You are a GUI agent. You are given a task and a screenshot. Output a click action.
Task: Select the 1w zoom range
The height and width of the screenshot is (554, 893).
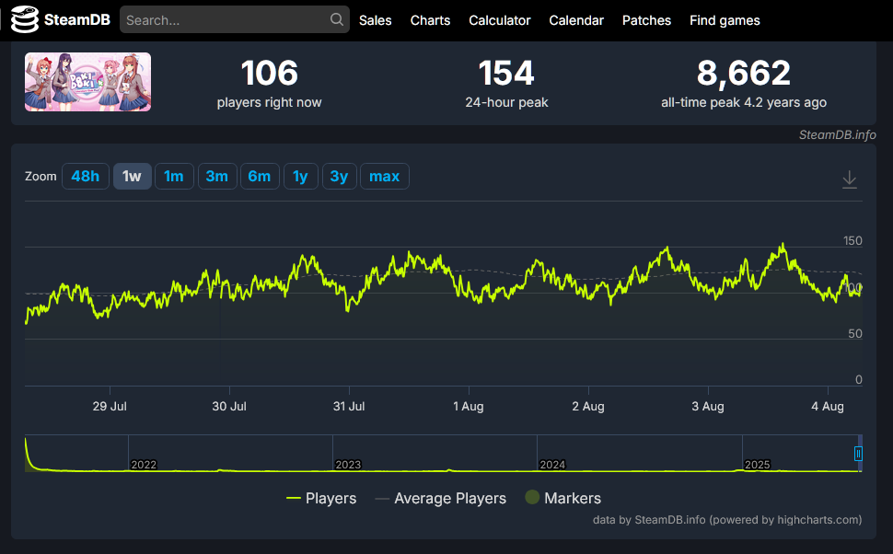(133, 177)
